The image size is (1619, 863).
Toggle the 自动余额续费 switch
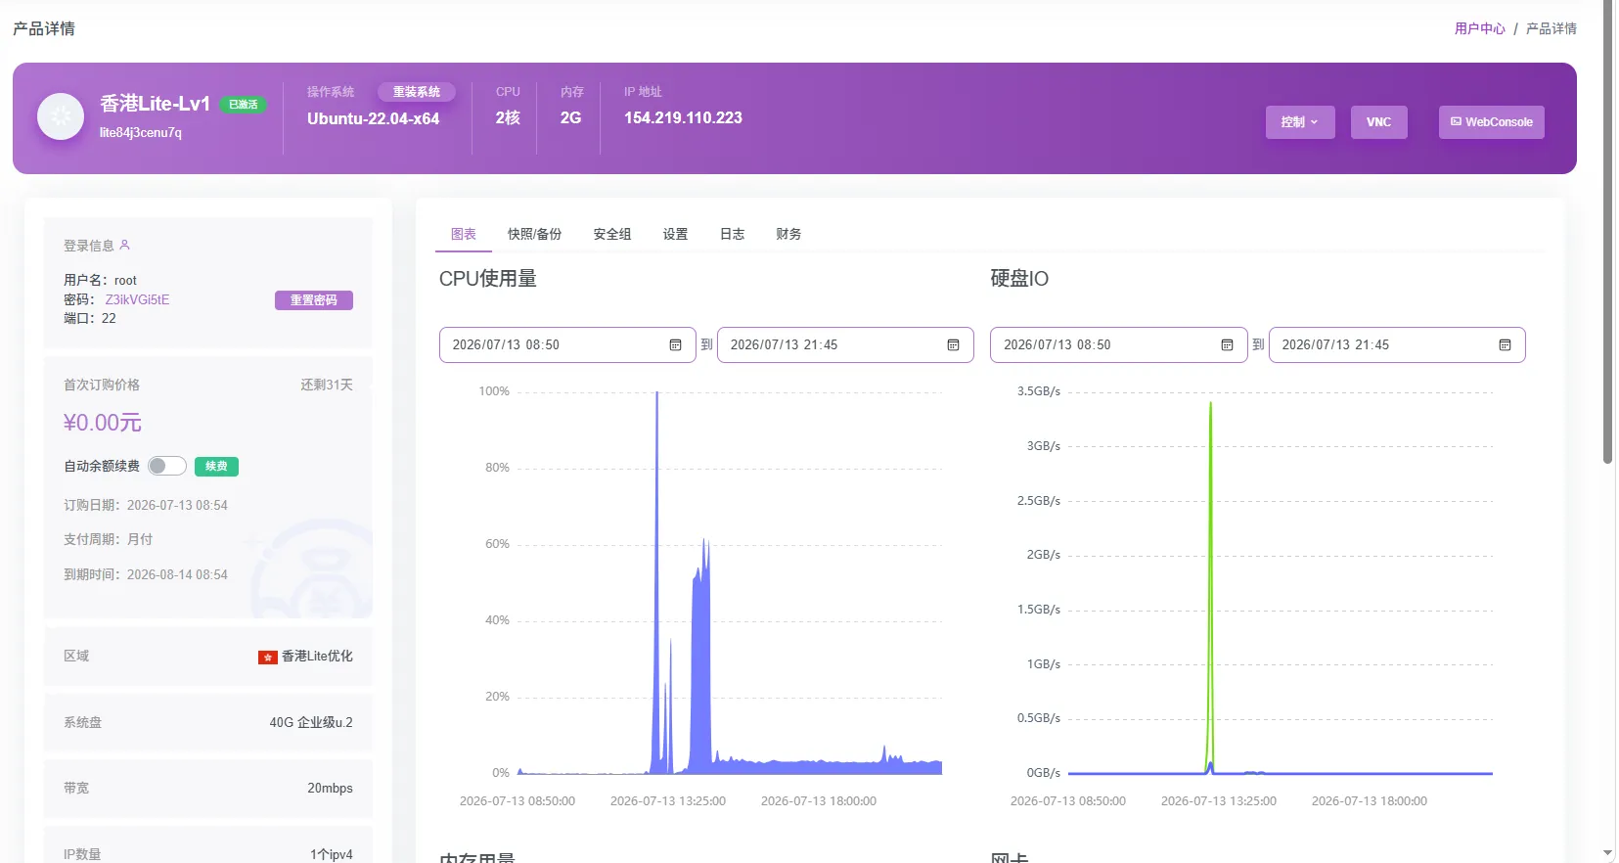coord(167,466)
